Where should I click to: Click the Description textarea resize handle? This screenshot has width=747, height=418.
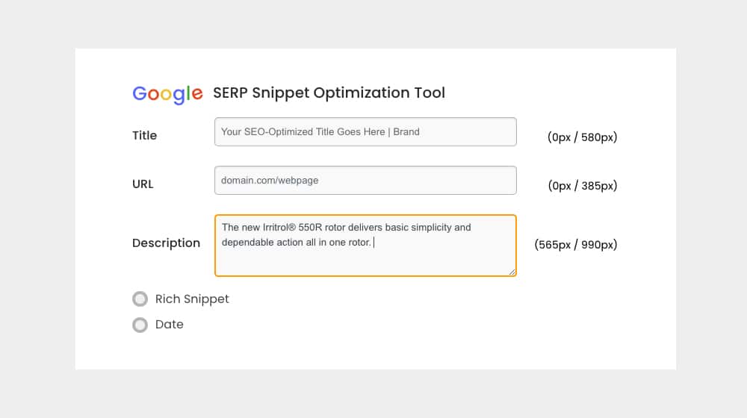(x=512, y=272)
